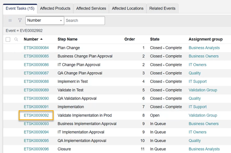The width and height of the screenshot is (231, 153).
Task: Open task ETSK0009086
Action: coord(36,65)
